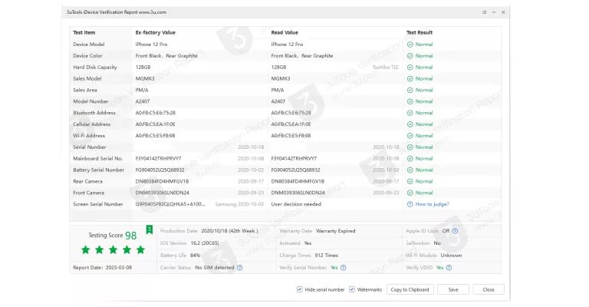Select the ex-factory Mainboard serial F3Y04142TRHPRVY7
Screen dimensions: 589x307
(x=158, y=159)
